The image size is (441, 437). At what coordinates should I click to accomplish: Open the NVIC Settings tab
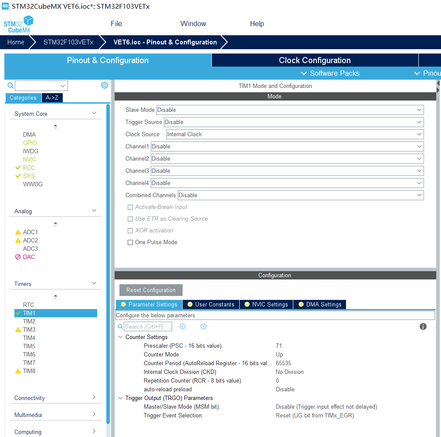coord(266,304)
